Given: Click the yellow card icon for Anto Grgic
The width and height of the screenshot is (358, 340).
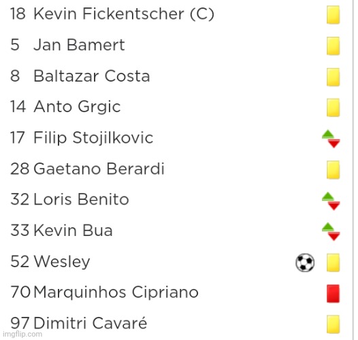Looking at the screenshot, I should [x=333, y=107].
